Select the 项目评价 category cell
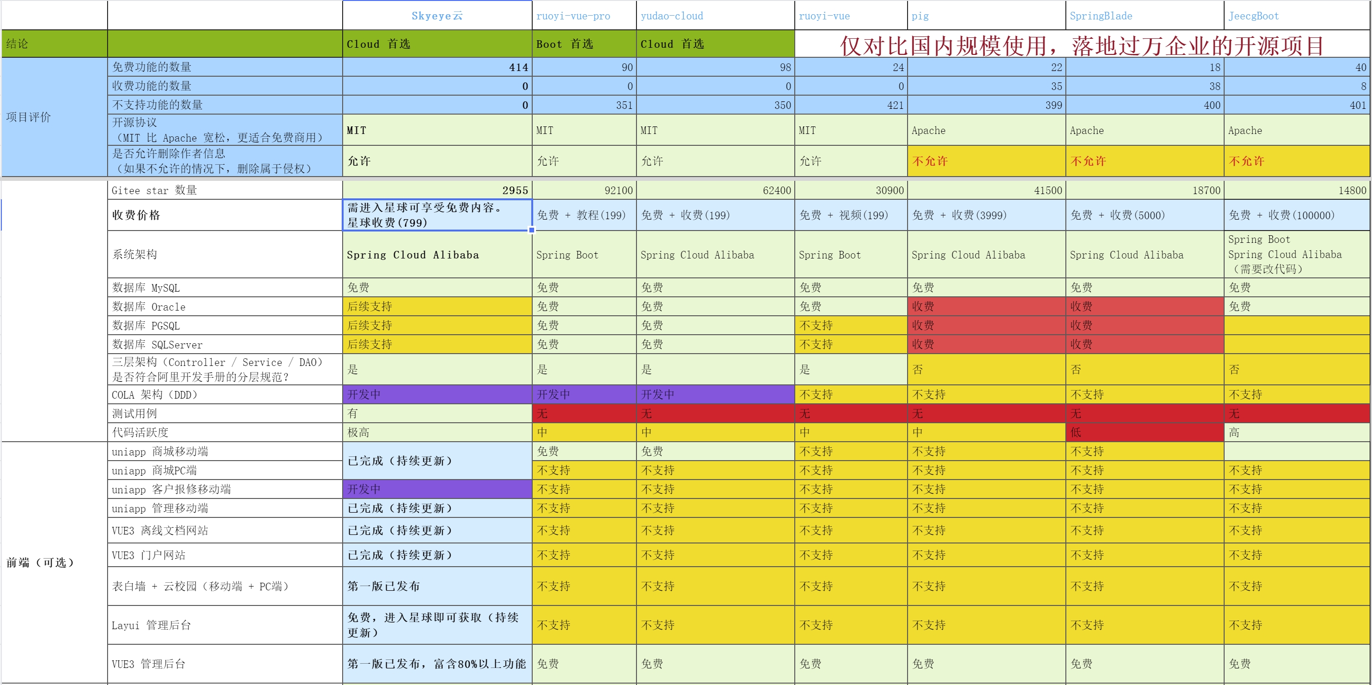This screenshot has height=685, width=1372. [x=55, y=117]
